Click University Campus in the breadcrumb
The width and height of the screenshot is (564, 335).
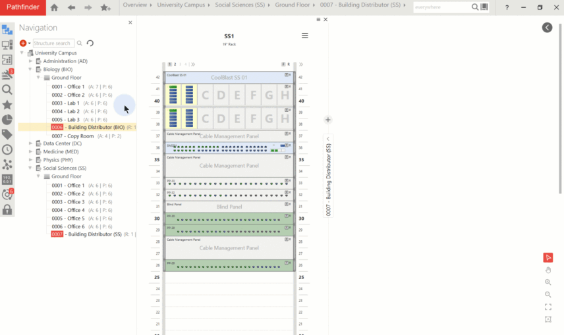point(186,5)
